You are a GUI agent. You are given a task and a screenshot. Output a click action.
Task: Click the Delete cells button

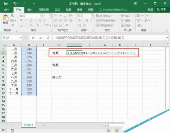(127, 20)
